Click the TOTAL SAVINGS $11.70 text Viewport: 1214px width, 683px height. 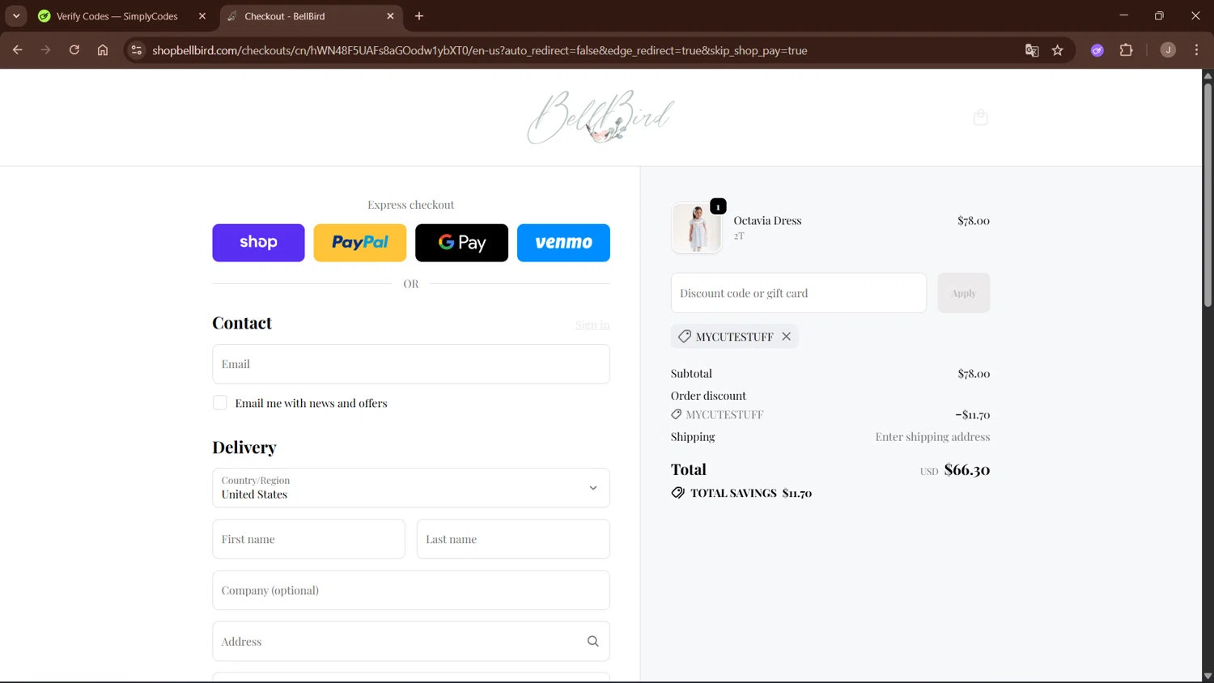tap(751, 493)
